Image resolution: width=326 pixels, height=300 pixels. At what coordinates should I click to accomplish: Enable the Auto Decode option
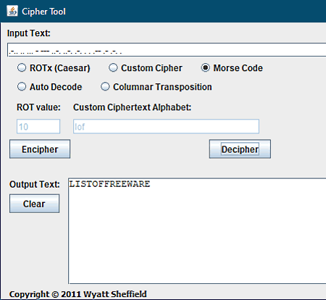click(x=49, y=87)
